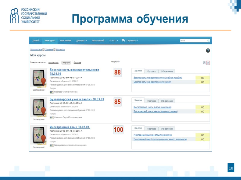Open Безопасность жизнедеятельности (зачет) lesson
The image size is (241, 180).
coord(152,82)
